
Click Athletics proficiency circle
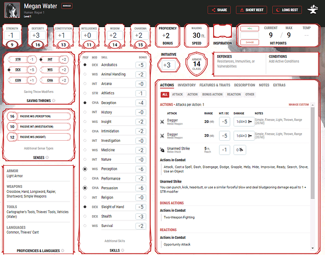(85, 93)
